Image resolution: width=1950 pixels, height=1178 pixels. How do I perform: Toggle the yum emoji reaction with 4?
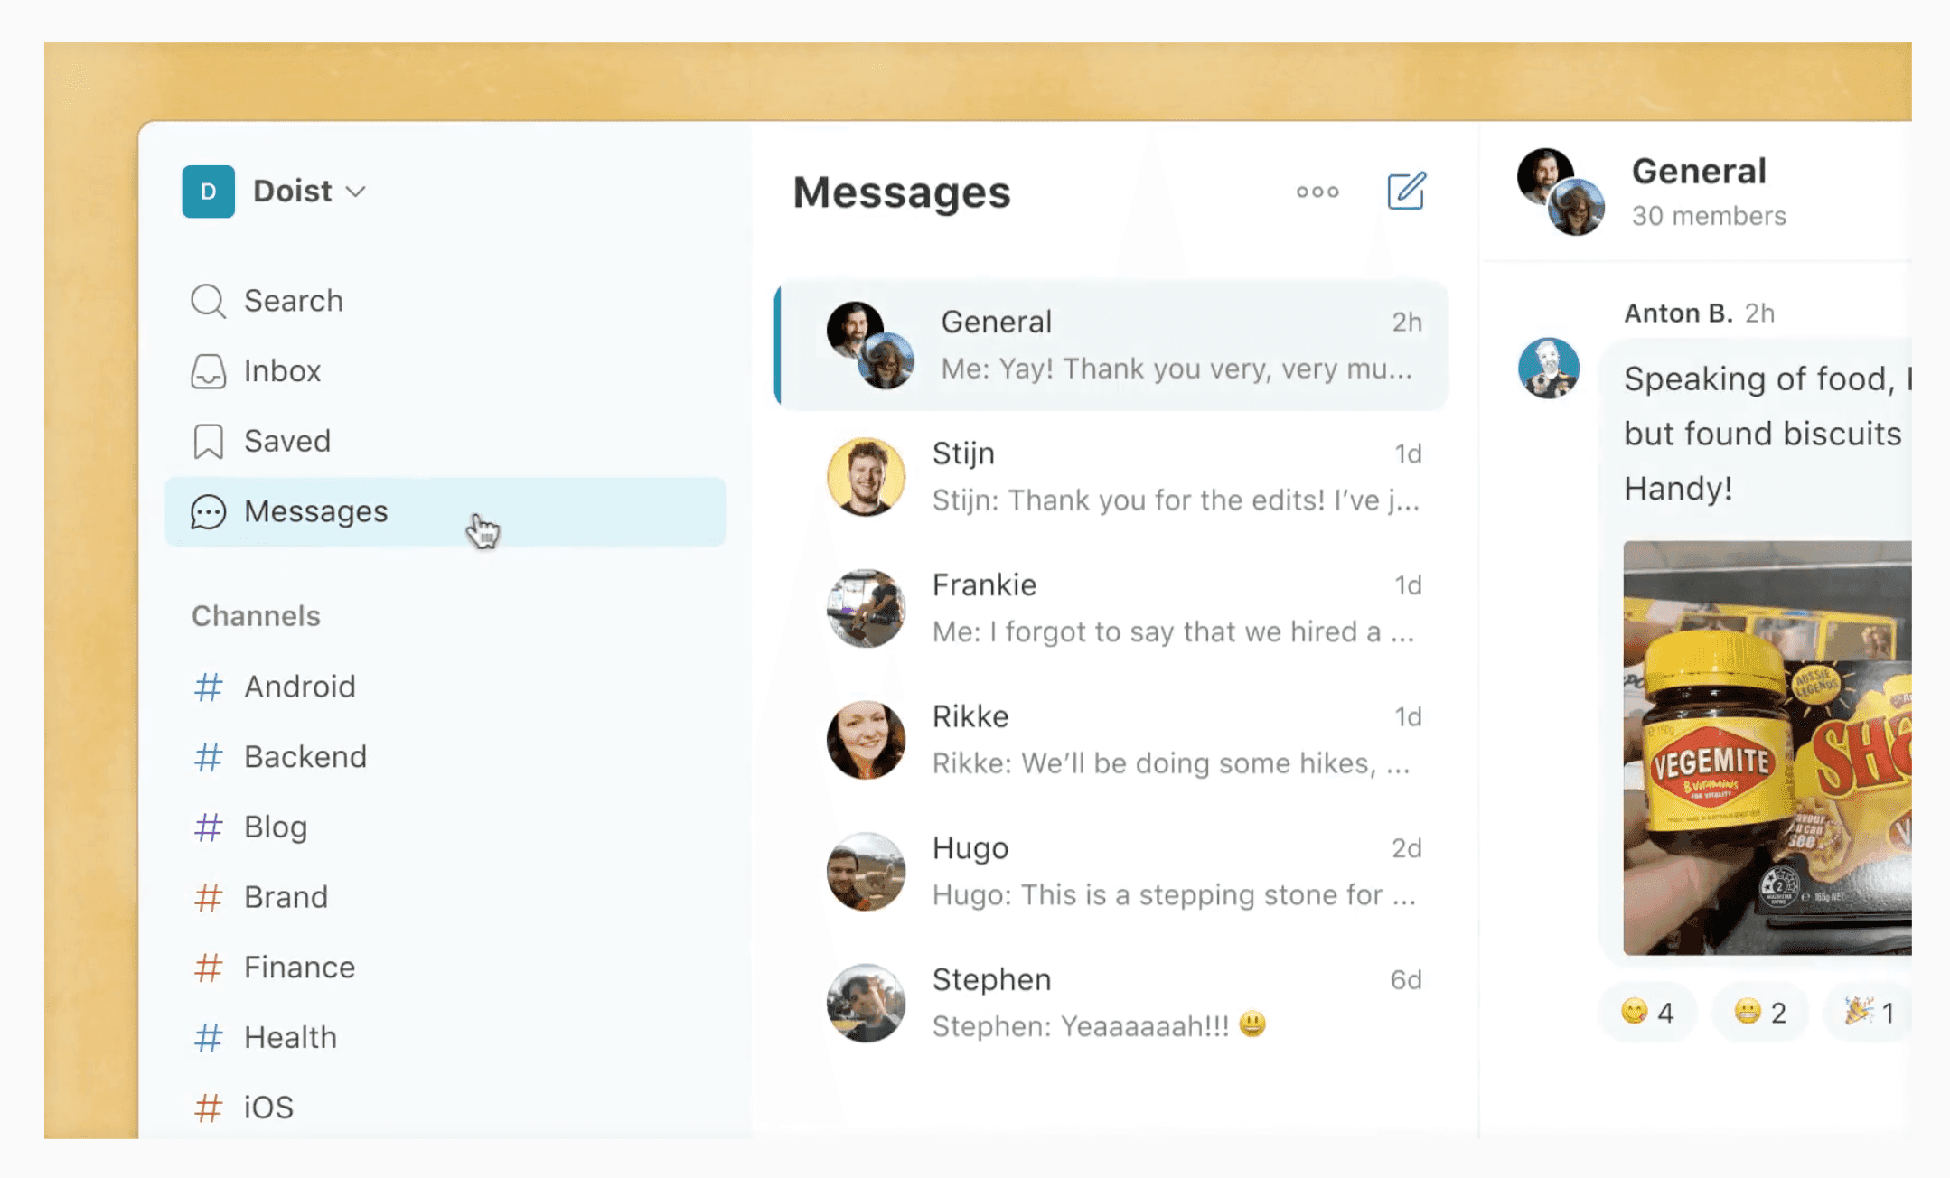pos(1647,1013)
